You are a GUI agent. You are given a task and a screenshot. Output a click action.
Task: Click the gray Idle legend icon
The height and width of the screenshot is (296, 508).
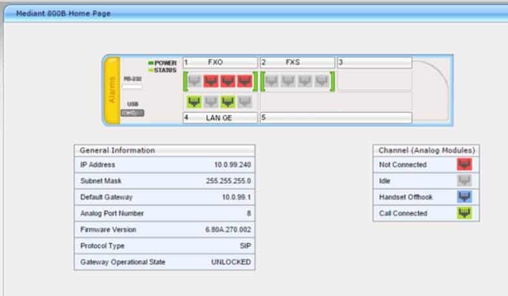[464, 180]
